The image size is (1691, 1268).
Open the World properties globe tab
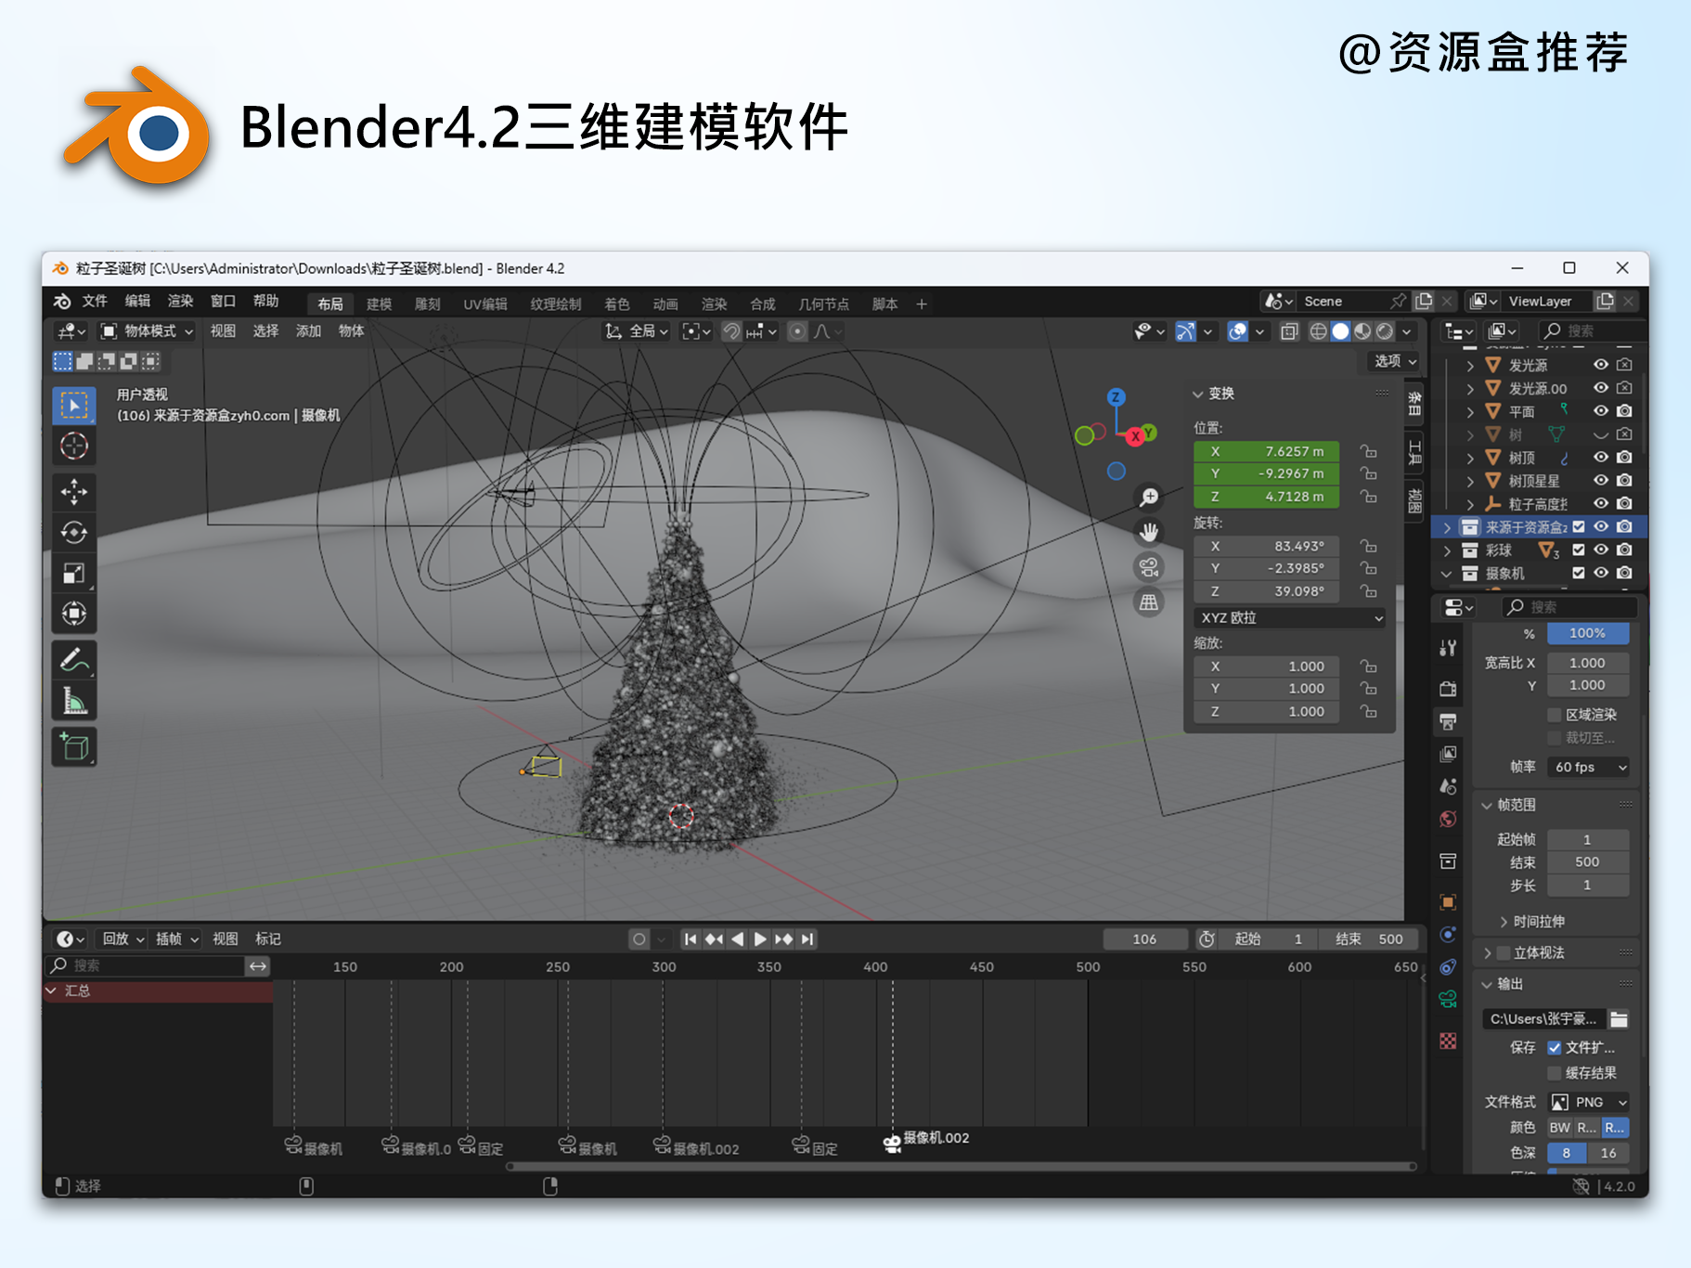(1448, 820)
